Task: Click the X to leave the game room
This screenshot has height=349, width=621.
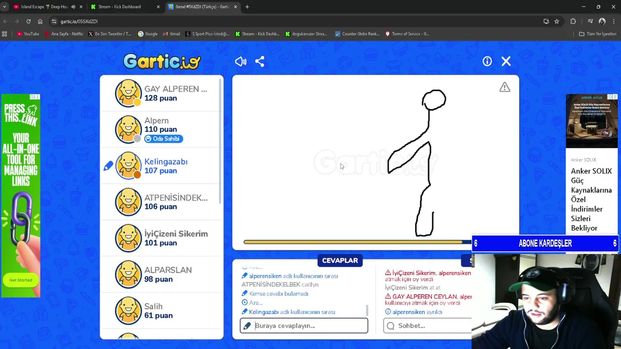Action: [506, 61]
